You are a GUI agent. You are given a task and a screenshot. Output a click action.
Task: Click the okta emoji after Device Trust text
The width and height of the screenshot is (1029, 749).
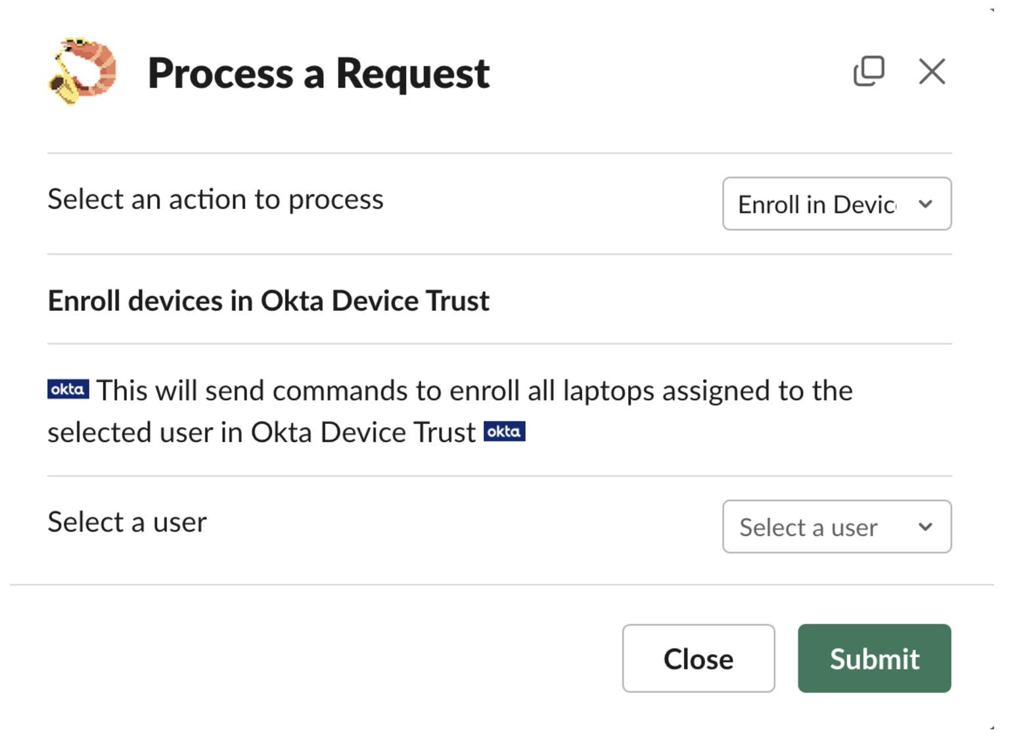[505, 432]
